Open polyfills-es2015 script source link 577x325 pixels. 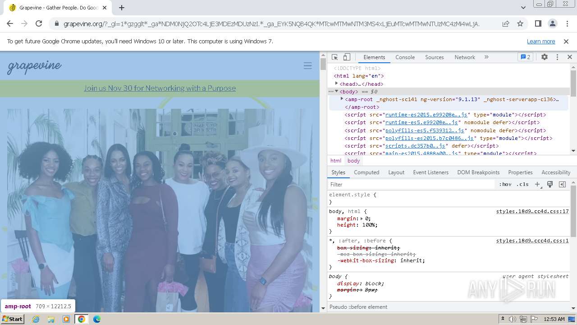[430, 138]
